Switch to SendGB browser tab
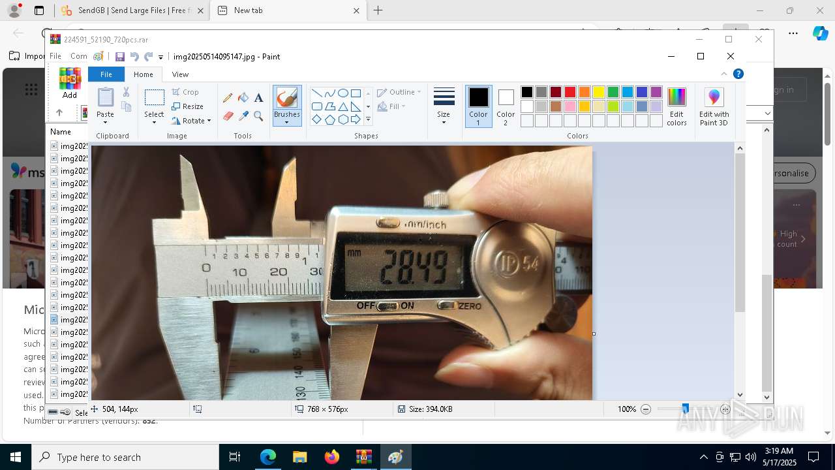The height and width of the screenshot is (470, 835). (x=132, y=10)
